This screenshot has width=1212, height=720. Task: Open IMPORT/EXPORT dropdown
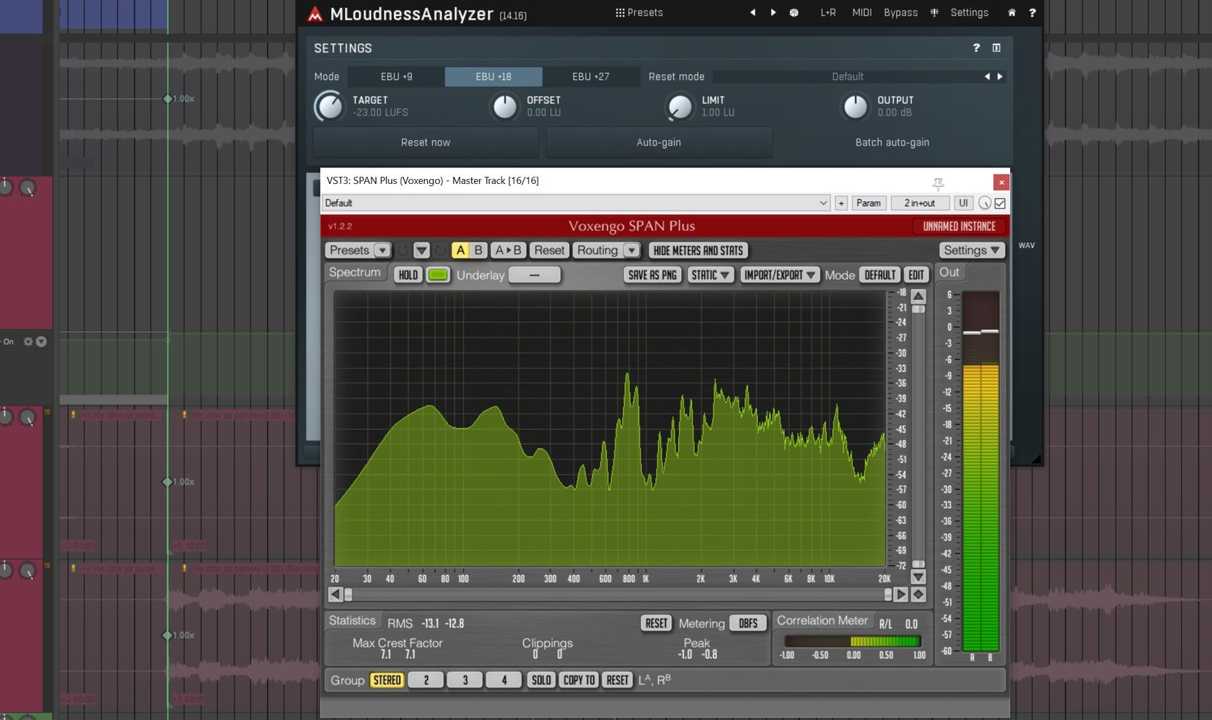pyautogui.click(x=779, y=275)
